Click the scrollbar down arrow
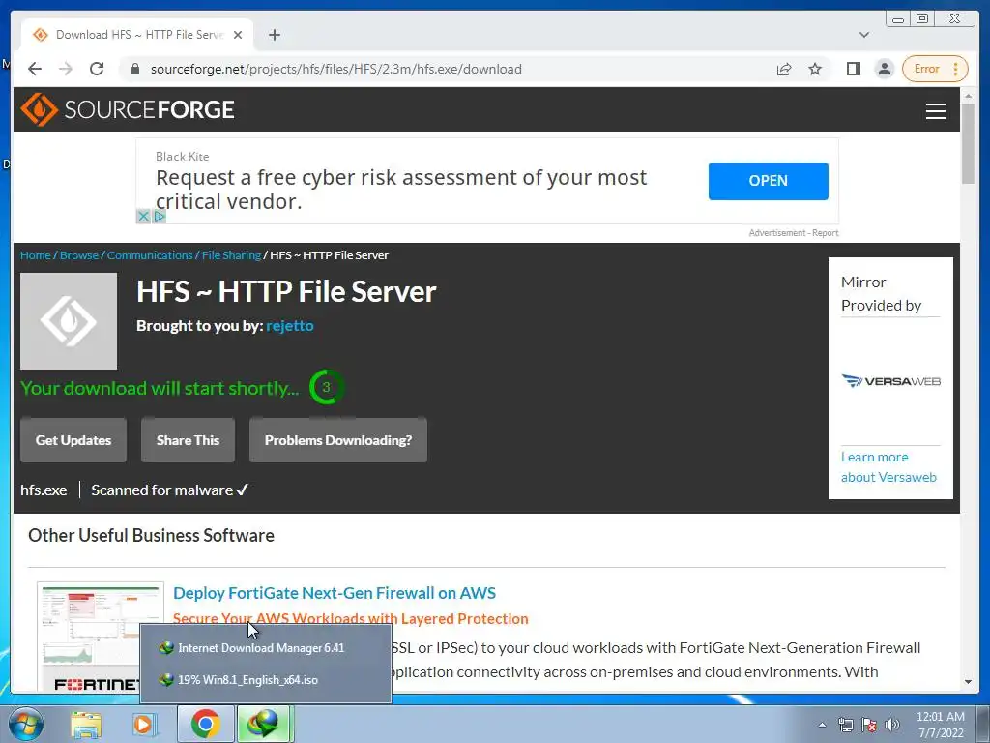Viewport: 990px width, 743px height. pyautogui.click(x=968, y=682)
